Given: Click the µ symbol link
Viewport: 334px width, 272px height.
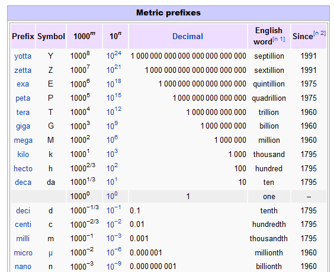Looking at the screenshot, I should point(50,253).
